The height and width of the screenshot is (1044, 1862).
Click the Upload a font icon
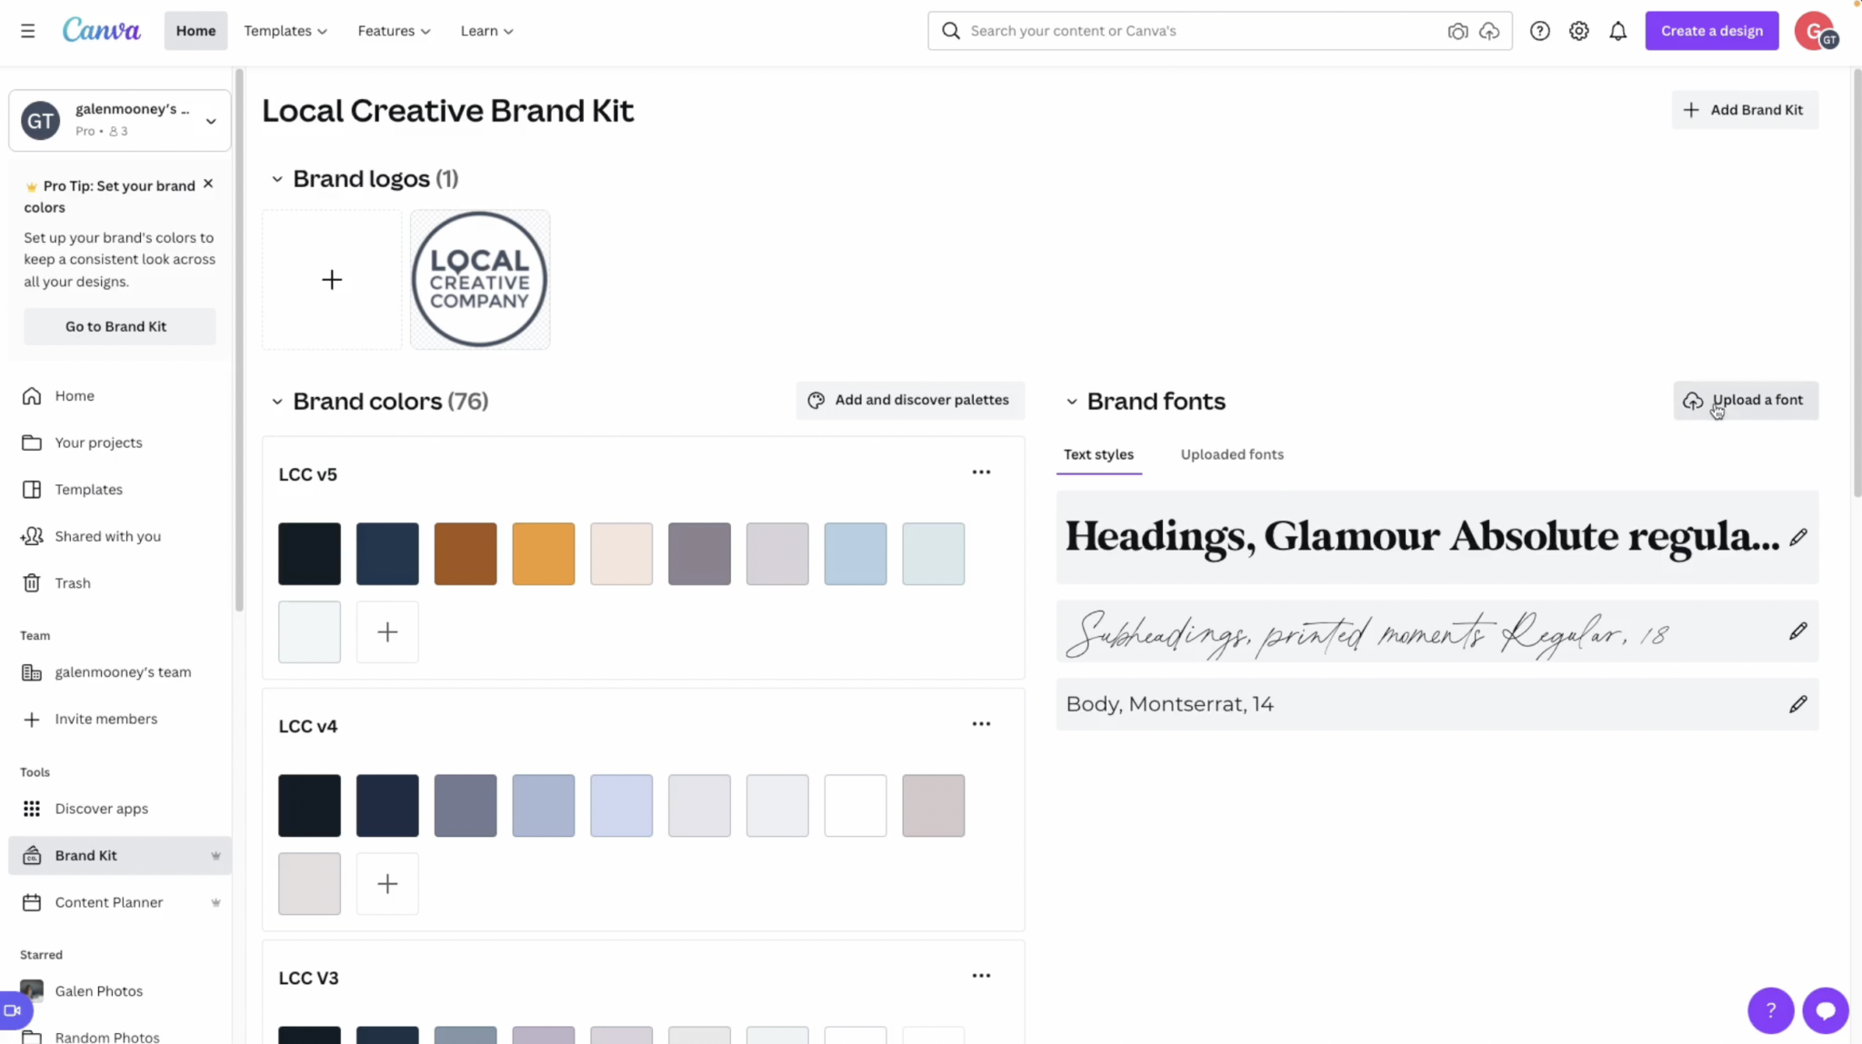pyautogui.click(x=1693, y=400)
